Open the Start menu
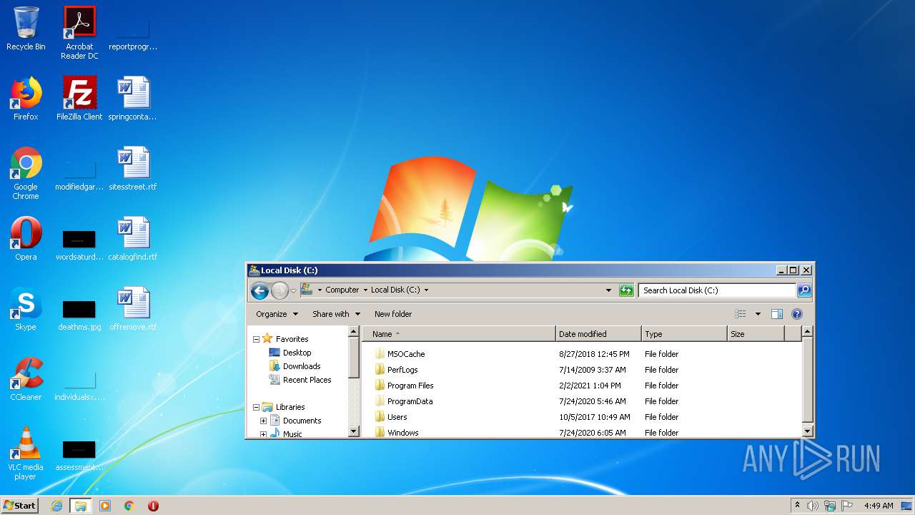The width and height of the screenshot is (915, 515). tap(20, 506)
